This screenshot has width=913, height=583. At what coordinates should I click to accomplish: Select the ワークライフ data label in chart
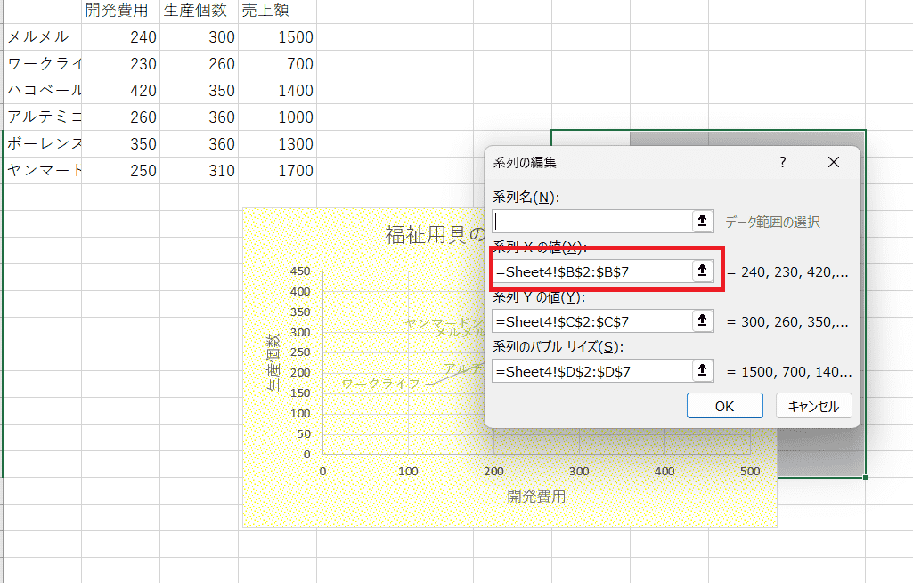coord(382,384)
